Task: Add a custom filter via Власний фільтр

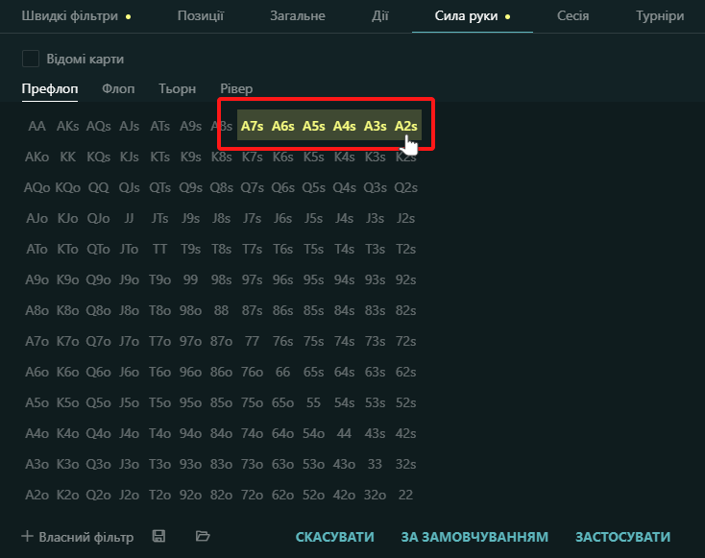Action: (x=78, y=537)
